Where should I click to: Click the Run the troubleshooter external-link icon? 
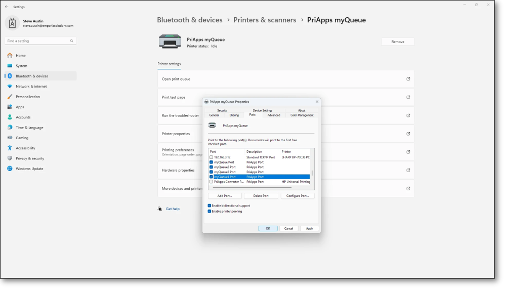coord(408,115)
